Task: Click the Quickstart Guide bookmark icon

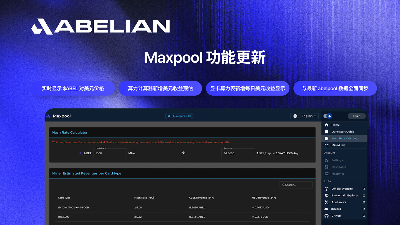Action: point(326,132)
